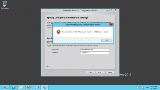
Task: Click the Password: label
Action: (x=55, y=52)
